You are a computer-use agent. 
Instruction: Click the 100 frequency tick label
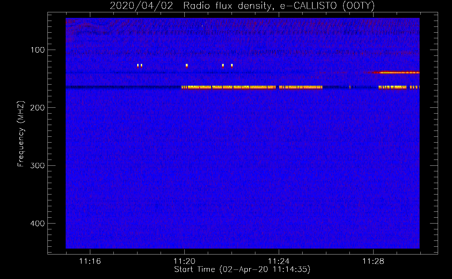[x=38, y=50]
